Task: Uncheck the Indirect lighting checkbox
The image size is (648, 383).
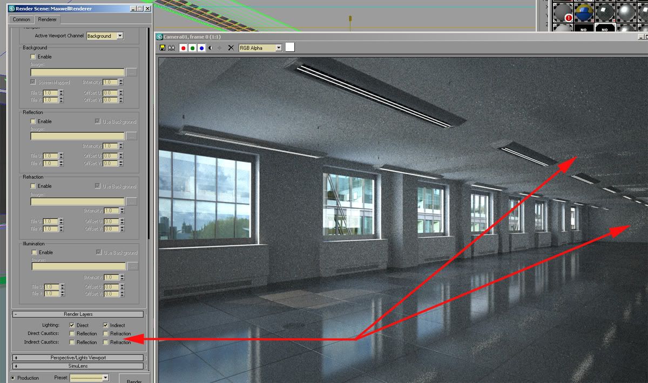Action: 106,325
